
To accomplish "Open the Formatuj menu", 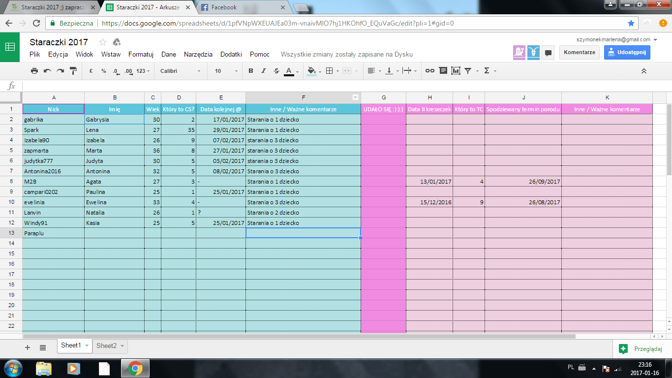I will point(141,55).
